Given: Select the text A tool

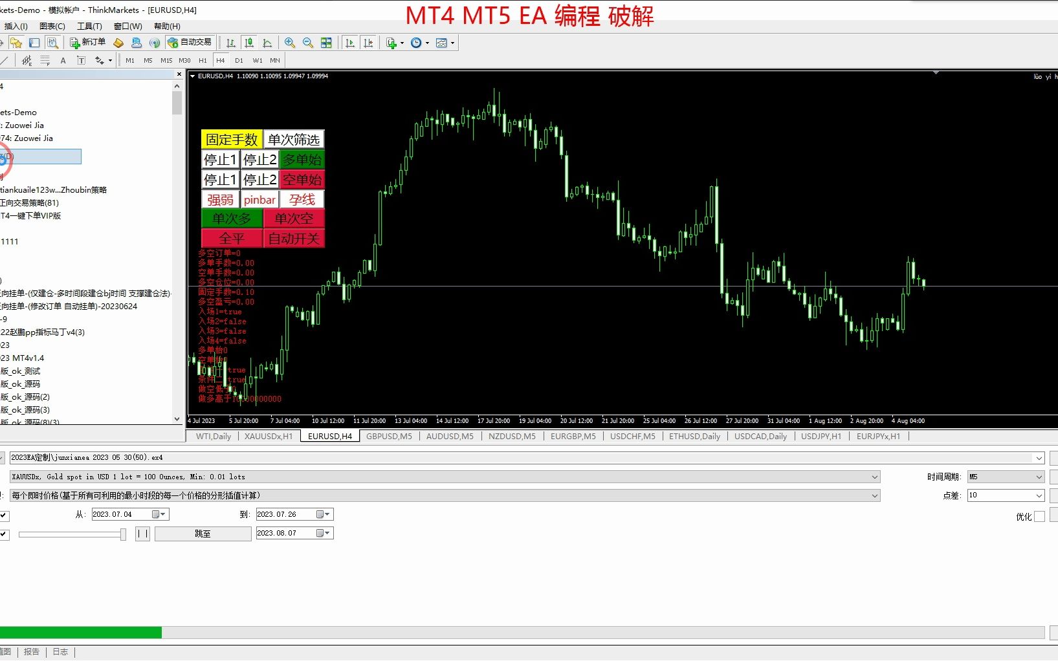Looking at the screenshot, I should click(63, 60).
